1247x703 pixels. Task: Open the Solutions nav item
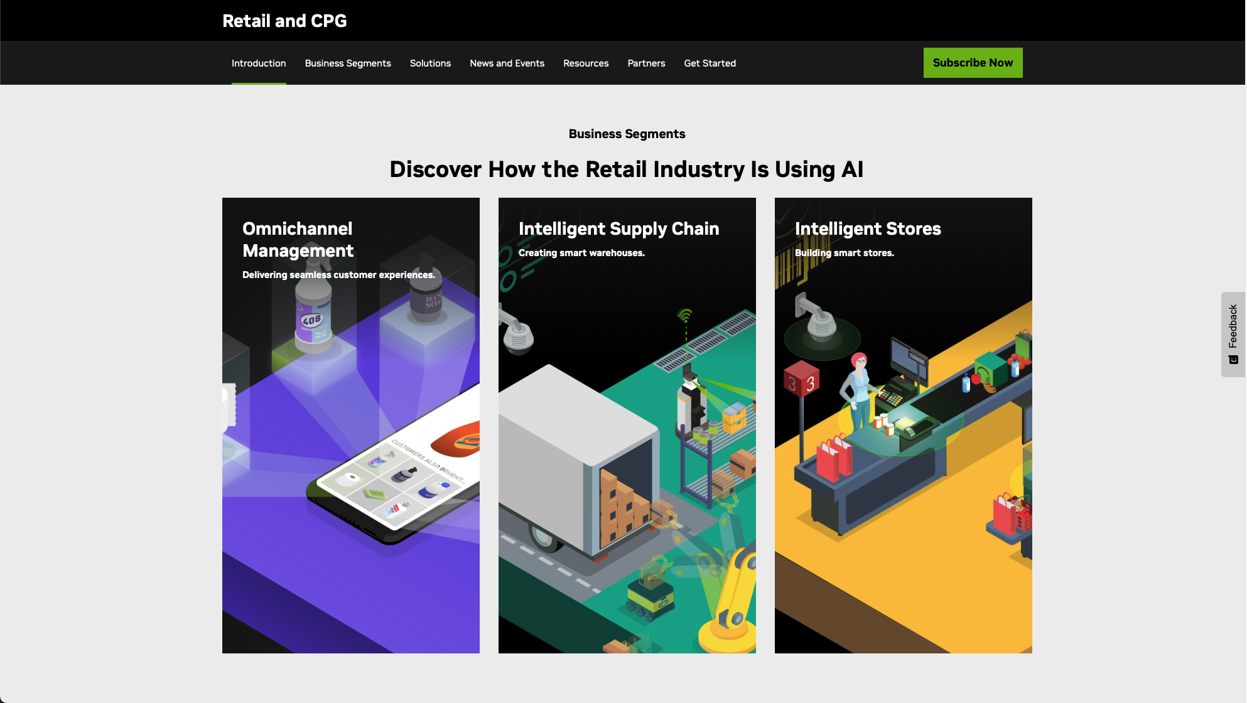coord(430,63)
